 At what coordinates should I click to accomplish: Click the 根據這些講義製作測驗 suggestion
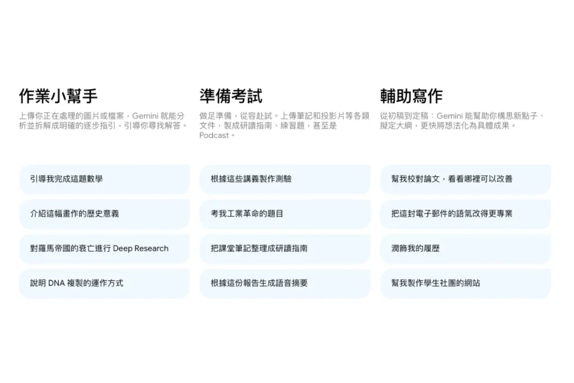coord(285,179)
